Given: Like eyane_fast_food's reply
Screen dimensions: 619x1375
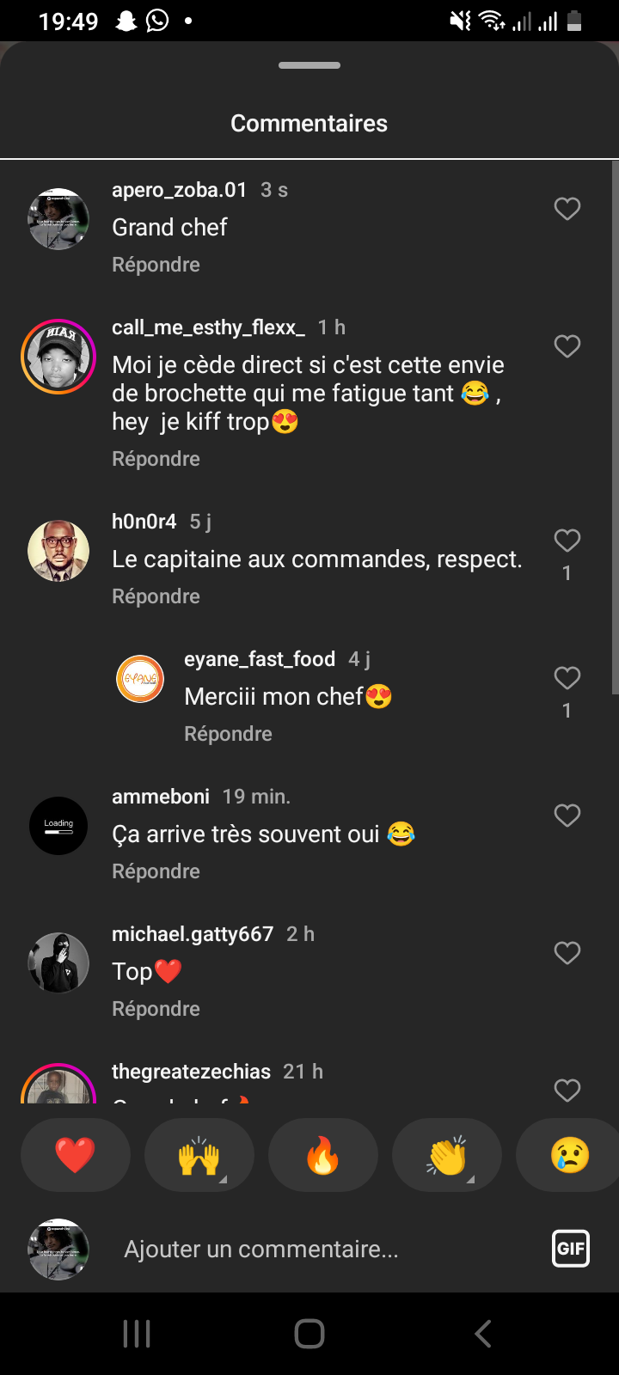Looking at the screenshot, I should [x=567, y=678].
